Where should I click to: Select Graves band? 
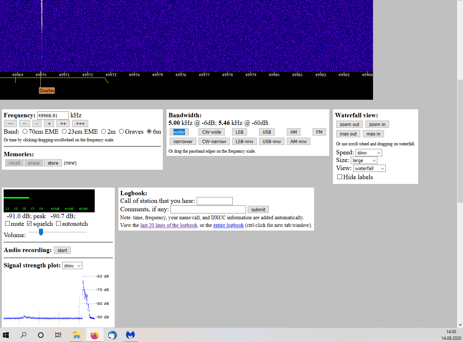coord(122,131)
